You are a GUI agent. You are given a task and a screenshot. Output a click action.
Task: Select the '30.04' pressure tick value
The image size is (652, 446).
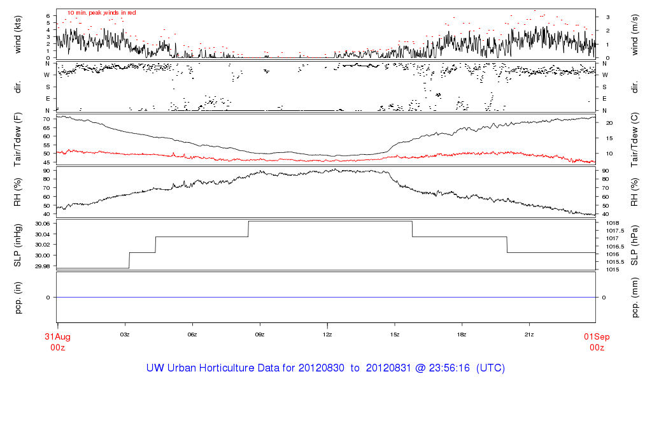pos(43,234)
